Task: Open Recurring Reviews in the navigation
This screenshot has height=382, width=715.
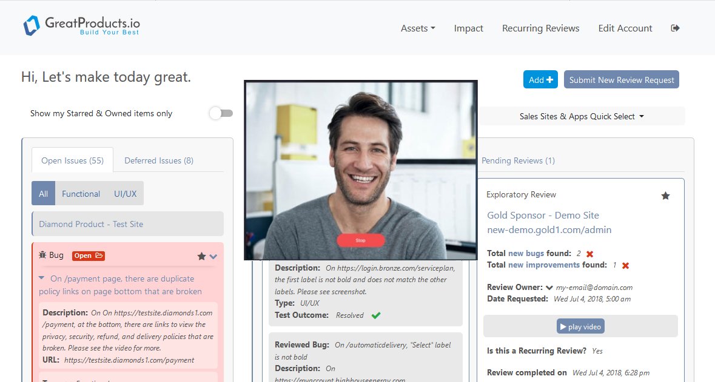Action: click(x=541, y=28)
